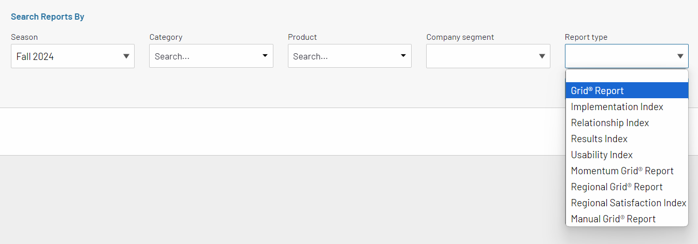The width and height of the screenshot is (698, 244).
Task: Collapse the Report type dropdown arrow
Action: click(680, 56)
